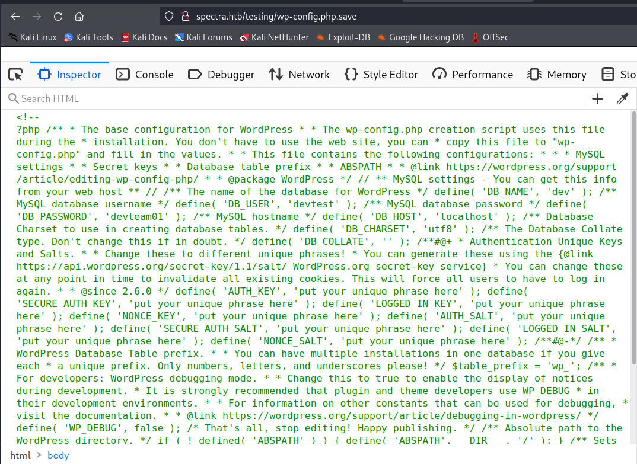637x464 pixels.
Task: Reload the page with the refresh icon
Action: [x=58, y=16]
